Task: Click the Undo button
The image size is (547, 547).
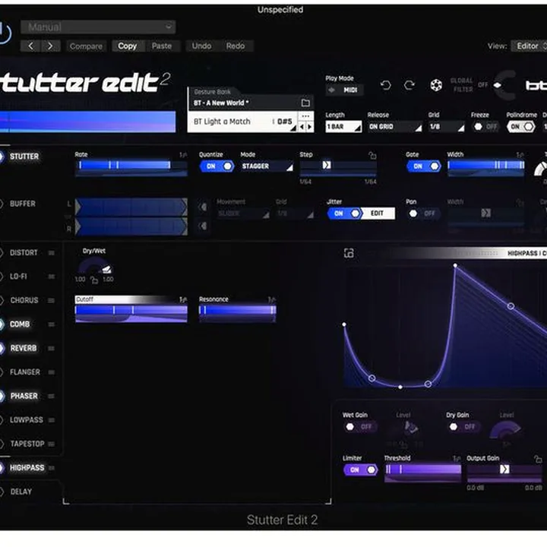Action: (201, 46)
